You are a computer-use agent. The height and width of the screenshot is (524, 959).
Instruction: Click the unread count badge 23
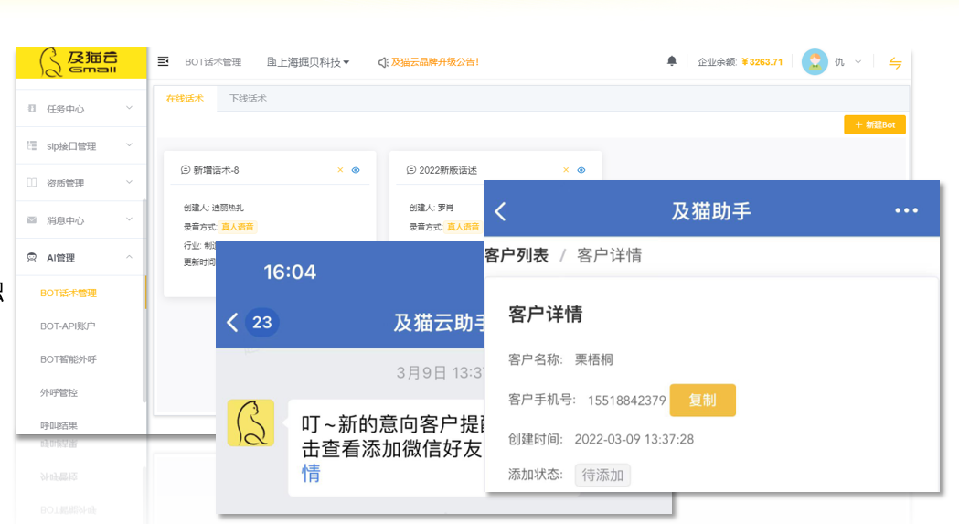[261, 322]
